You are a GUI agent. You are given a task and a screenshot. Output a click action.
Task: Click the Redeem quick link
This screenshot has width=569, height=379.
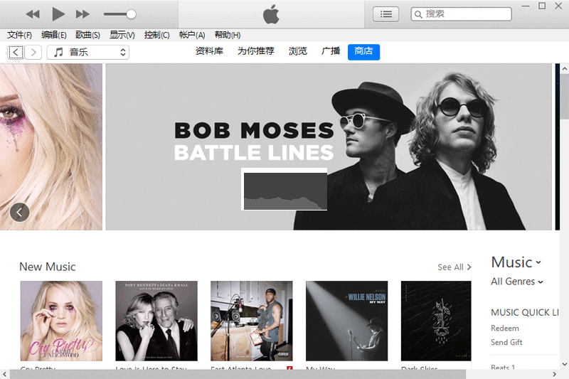505,329
